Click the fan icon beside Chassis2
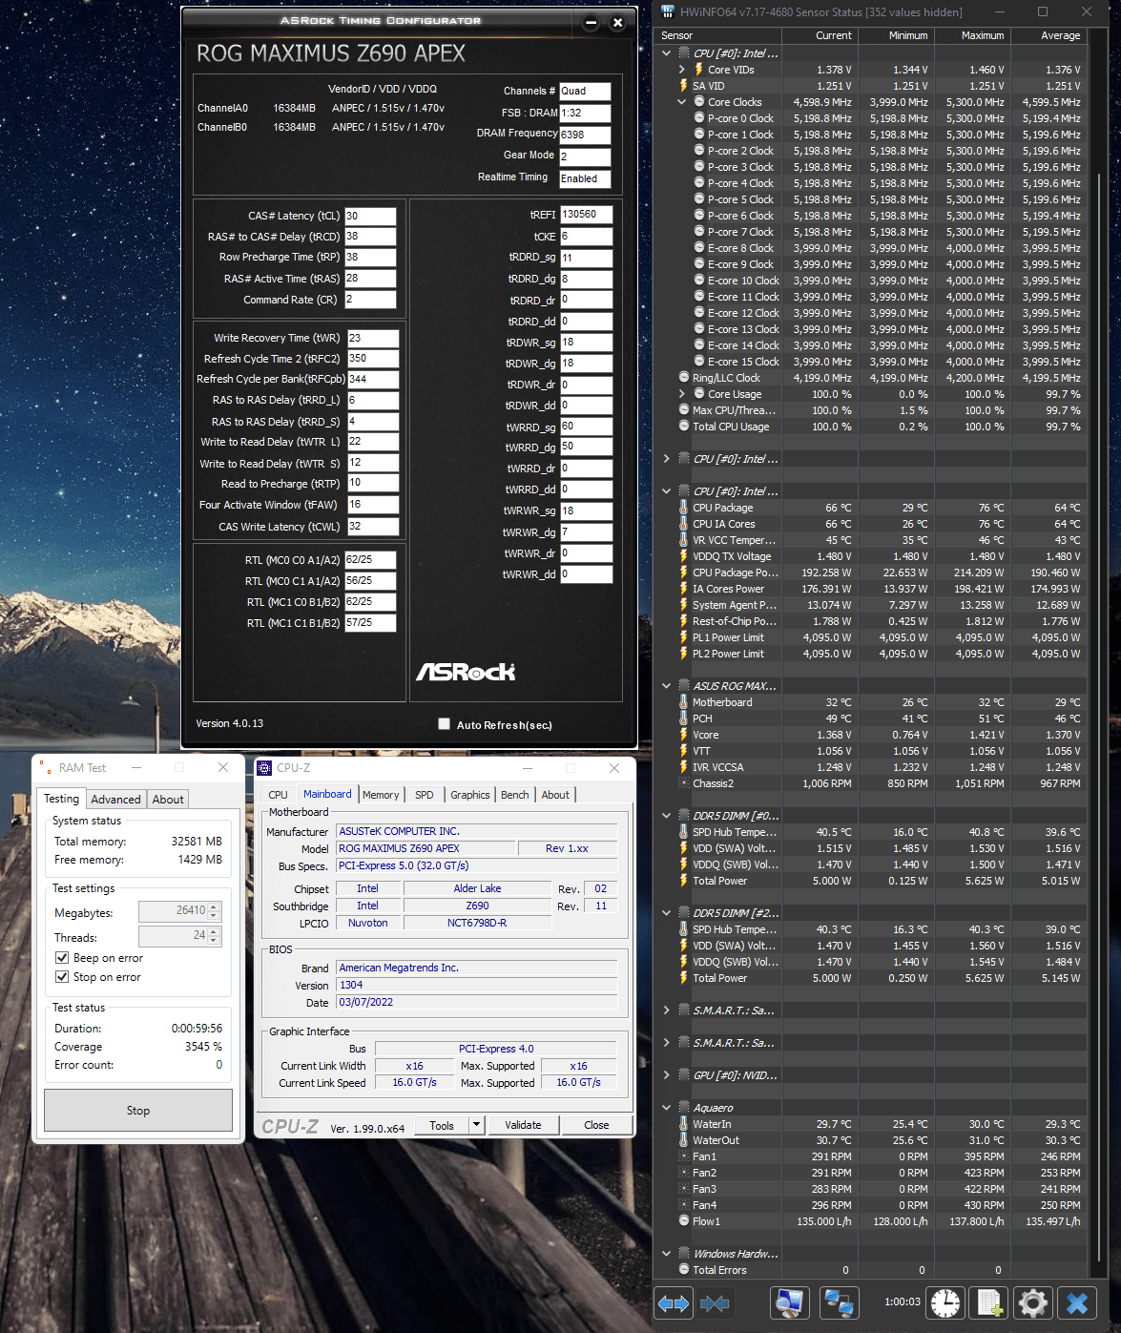This screenshot has width=1121, height=1333. [x=684, y=783]
